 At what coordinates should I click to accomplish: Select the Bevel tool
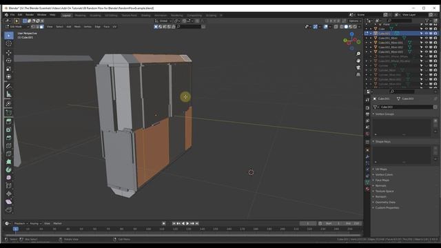[9, 138]
